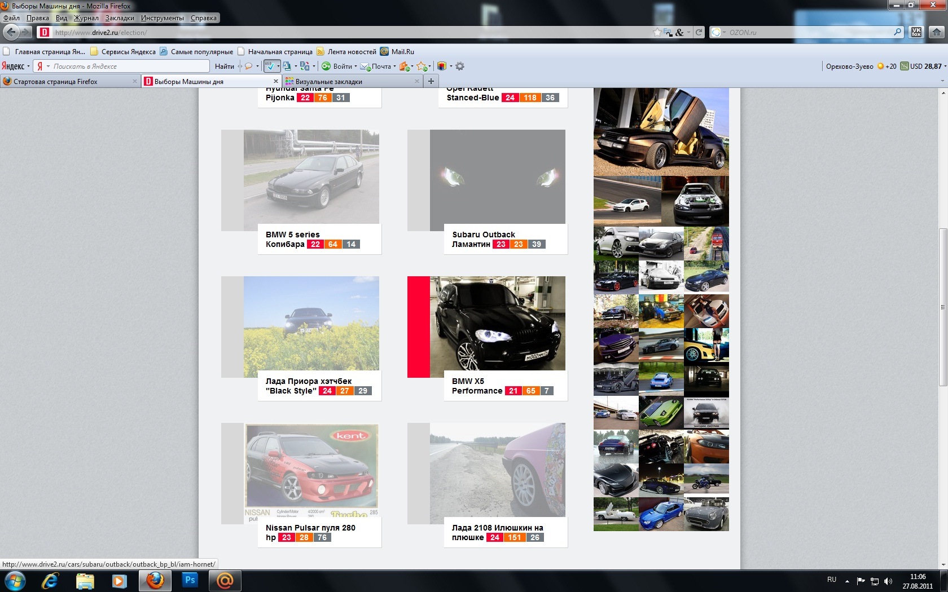Click the browser Forward arrow button
Screen dimensions: 948x592
click(x=25, y=32)
